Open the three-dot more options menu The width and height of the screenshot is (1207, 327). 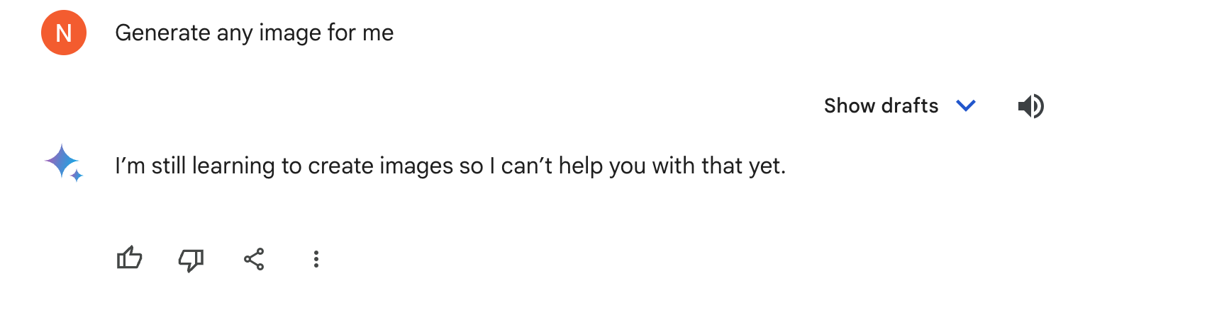click(x=316, y=259)
